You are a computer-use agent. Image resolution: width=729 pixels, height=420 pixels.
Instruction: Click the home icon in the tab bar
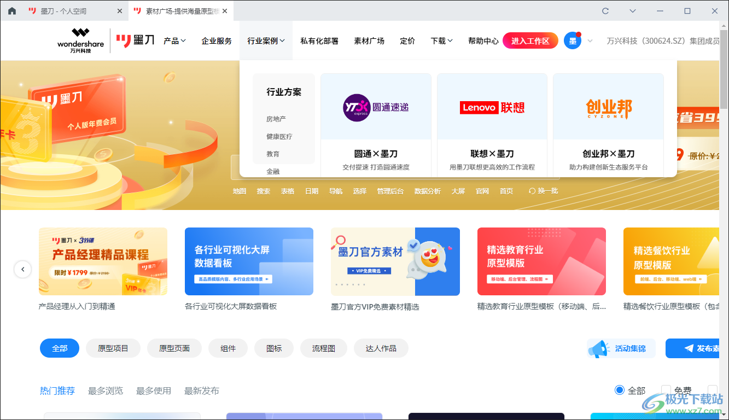click(x=12, y=10)
